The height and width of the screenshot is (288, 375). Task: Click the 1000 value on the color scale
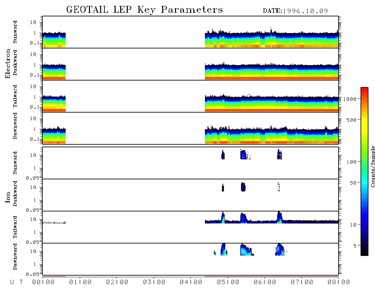[x=350, y=99]
